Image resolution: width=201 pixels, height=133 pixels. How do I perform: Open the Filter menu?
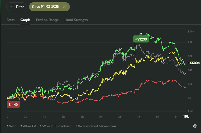pos(17,7)
